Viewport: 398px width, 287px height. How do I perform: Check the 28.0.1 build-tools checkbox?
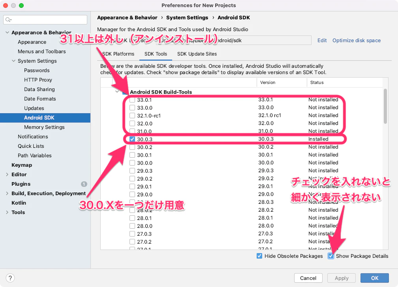click(x=132, y=218)
